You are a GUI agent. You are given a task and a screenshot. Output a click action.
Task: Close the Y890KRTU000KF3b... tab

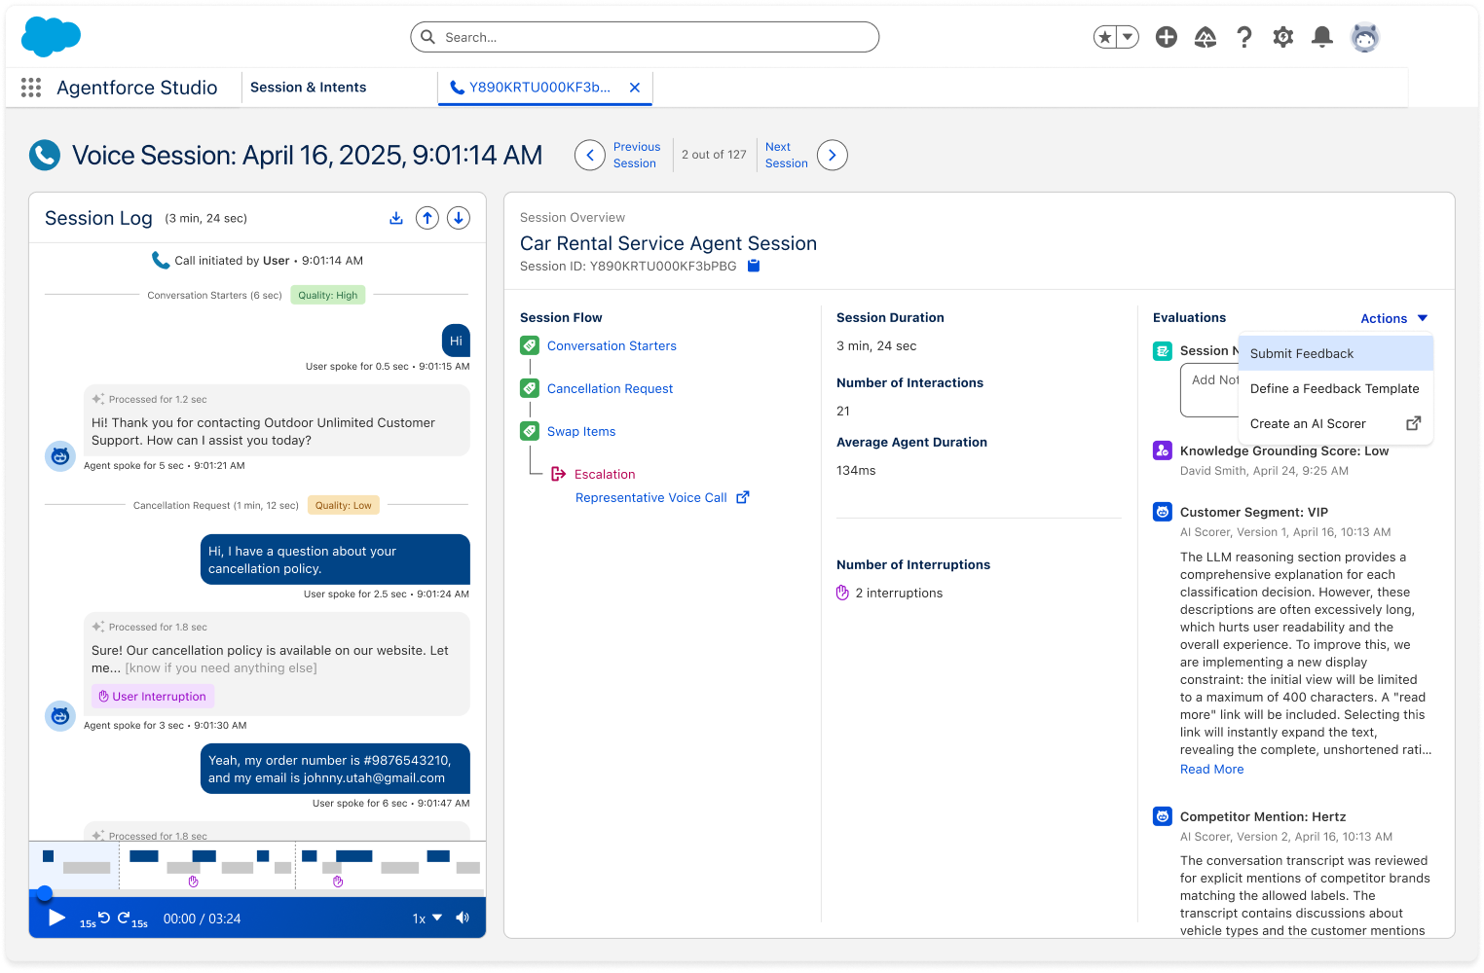pos(635,88)
